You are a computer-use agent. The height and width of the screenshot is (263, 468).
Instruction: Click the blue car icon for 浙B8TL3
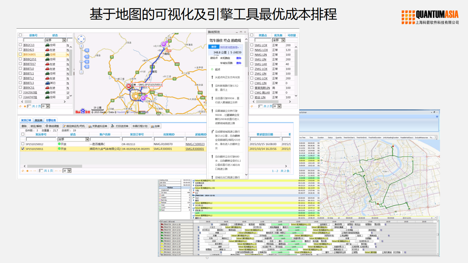click(47, 83)
